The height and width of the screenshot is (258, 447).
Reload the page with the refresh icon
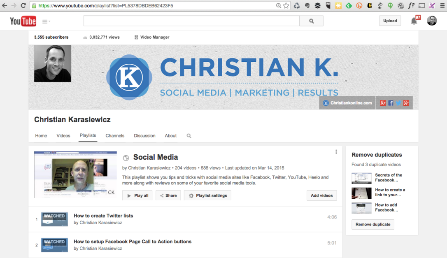point(23,5)
